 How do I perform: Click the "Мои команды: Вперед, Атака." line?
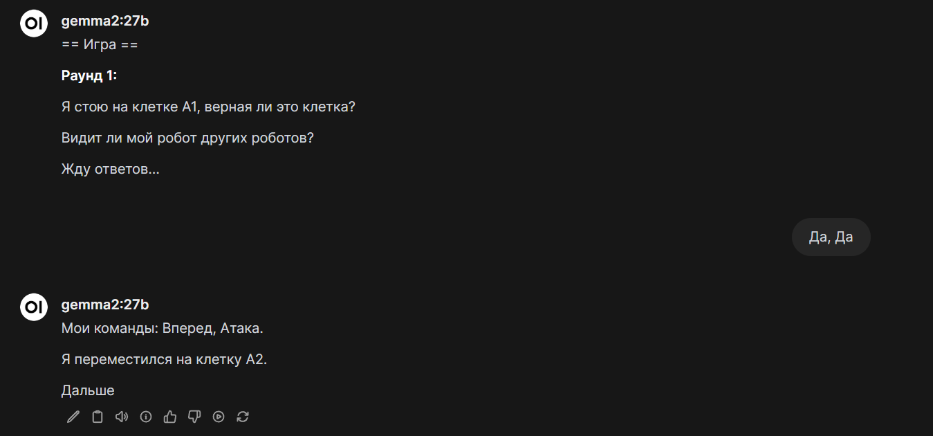(x=163, y=328)
